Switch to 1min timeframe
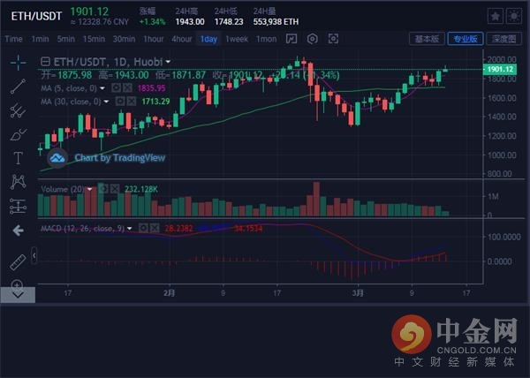The height and width of the screenshot is (378, 530). tap(41, 39)
